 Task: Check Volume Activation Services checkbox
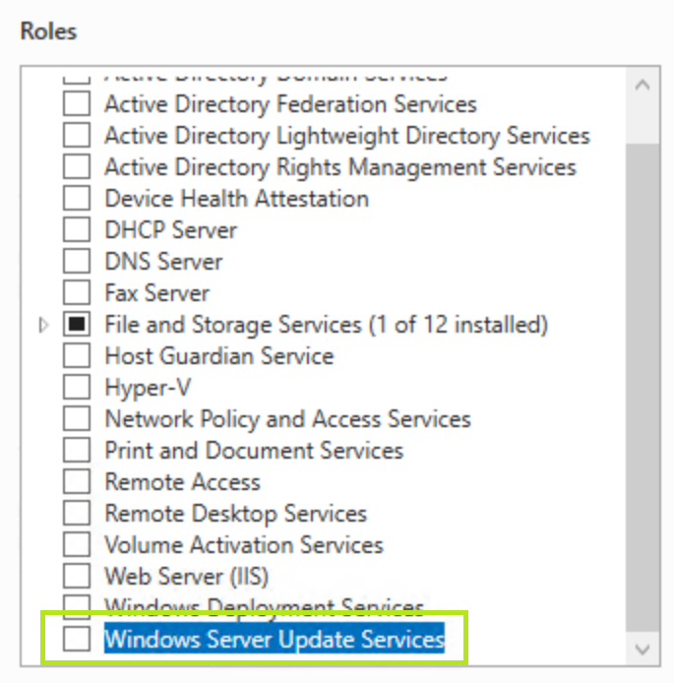77,545
